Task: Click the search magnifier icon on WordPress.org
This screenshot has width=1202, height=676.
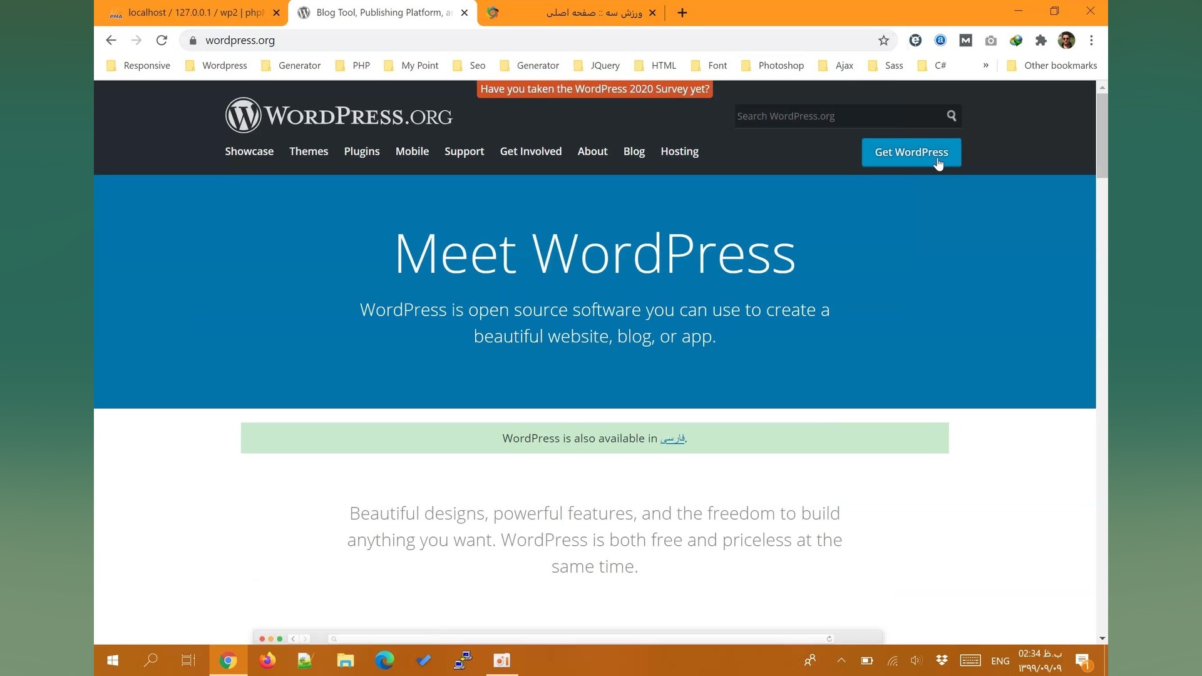Action: [x=952, y=116]
